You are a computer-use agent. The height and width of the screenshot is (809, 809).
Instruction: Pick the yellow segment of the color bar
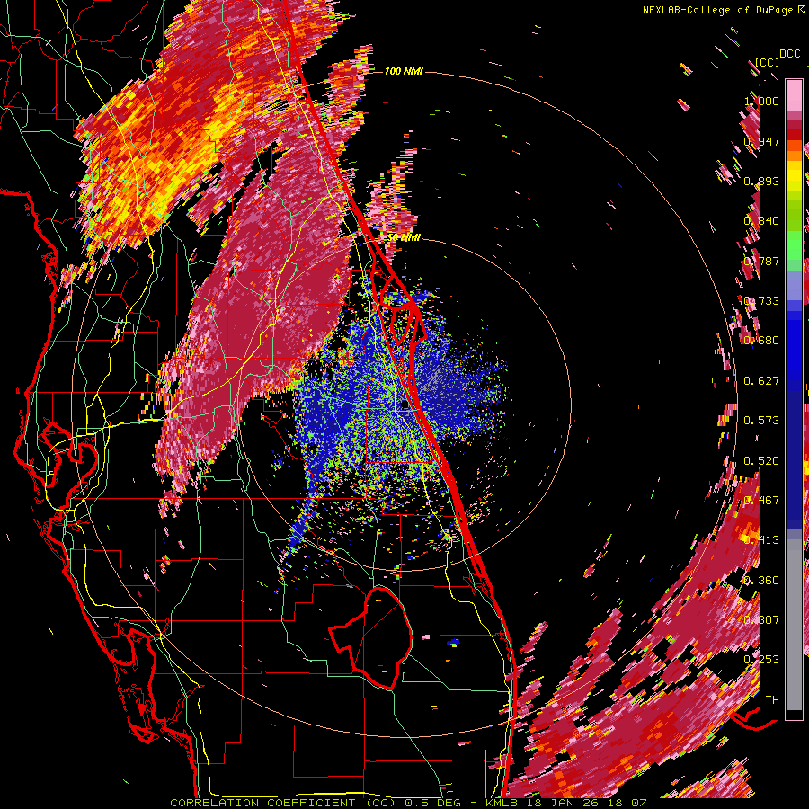(794, 176)
